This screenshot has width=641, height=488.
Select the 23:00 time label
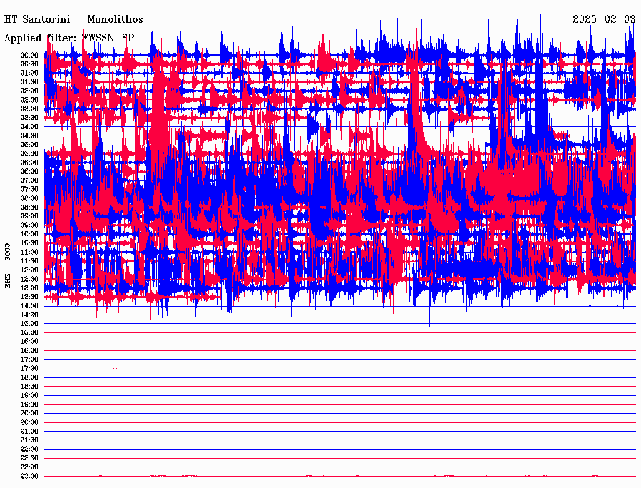click(29, 467)
